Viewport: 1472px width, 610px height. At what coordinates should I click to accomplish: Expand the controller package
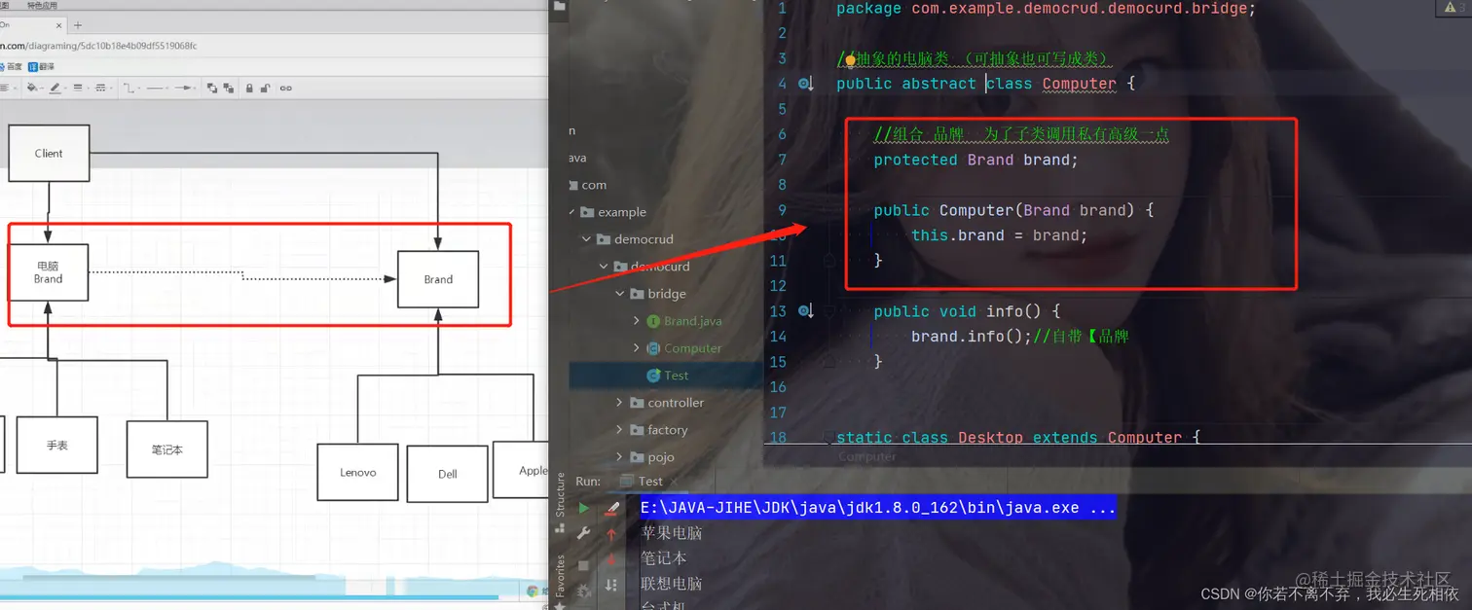pos(620,403)
